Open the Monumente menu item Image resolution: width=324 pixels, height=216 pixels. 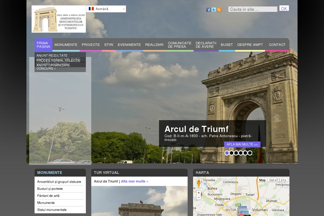[x=66, y=45]
